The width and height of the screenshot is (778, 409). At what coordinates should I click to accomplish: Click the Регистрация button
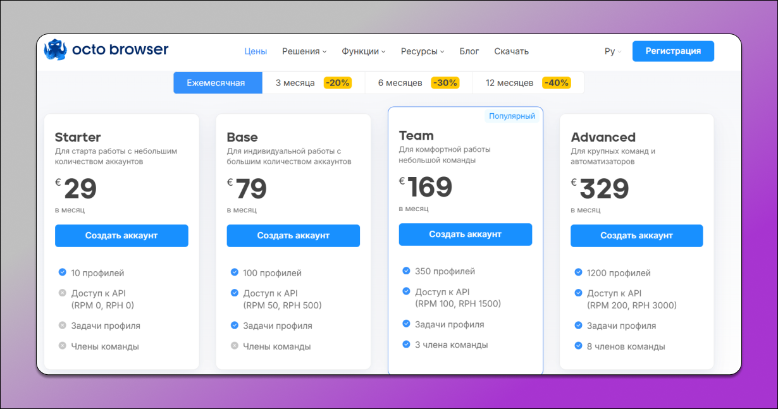pyautogui.click(x=673, y=51)
